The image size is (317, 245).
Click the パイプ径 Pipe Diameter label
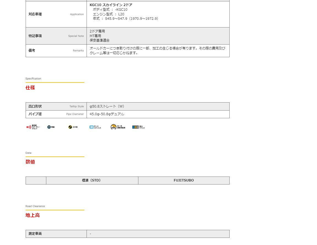(56, 114)
